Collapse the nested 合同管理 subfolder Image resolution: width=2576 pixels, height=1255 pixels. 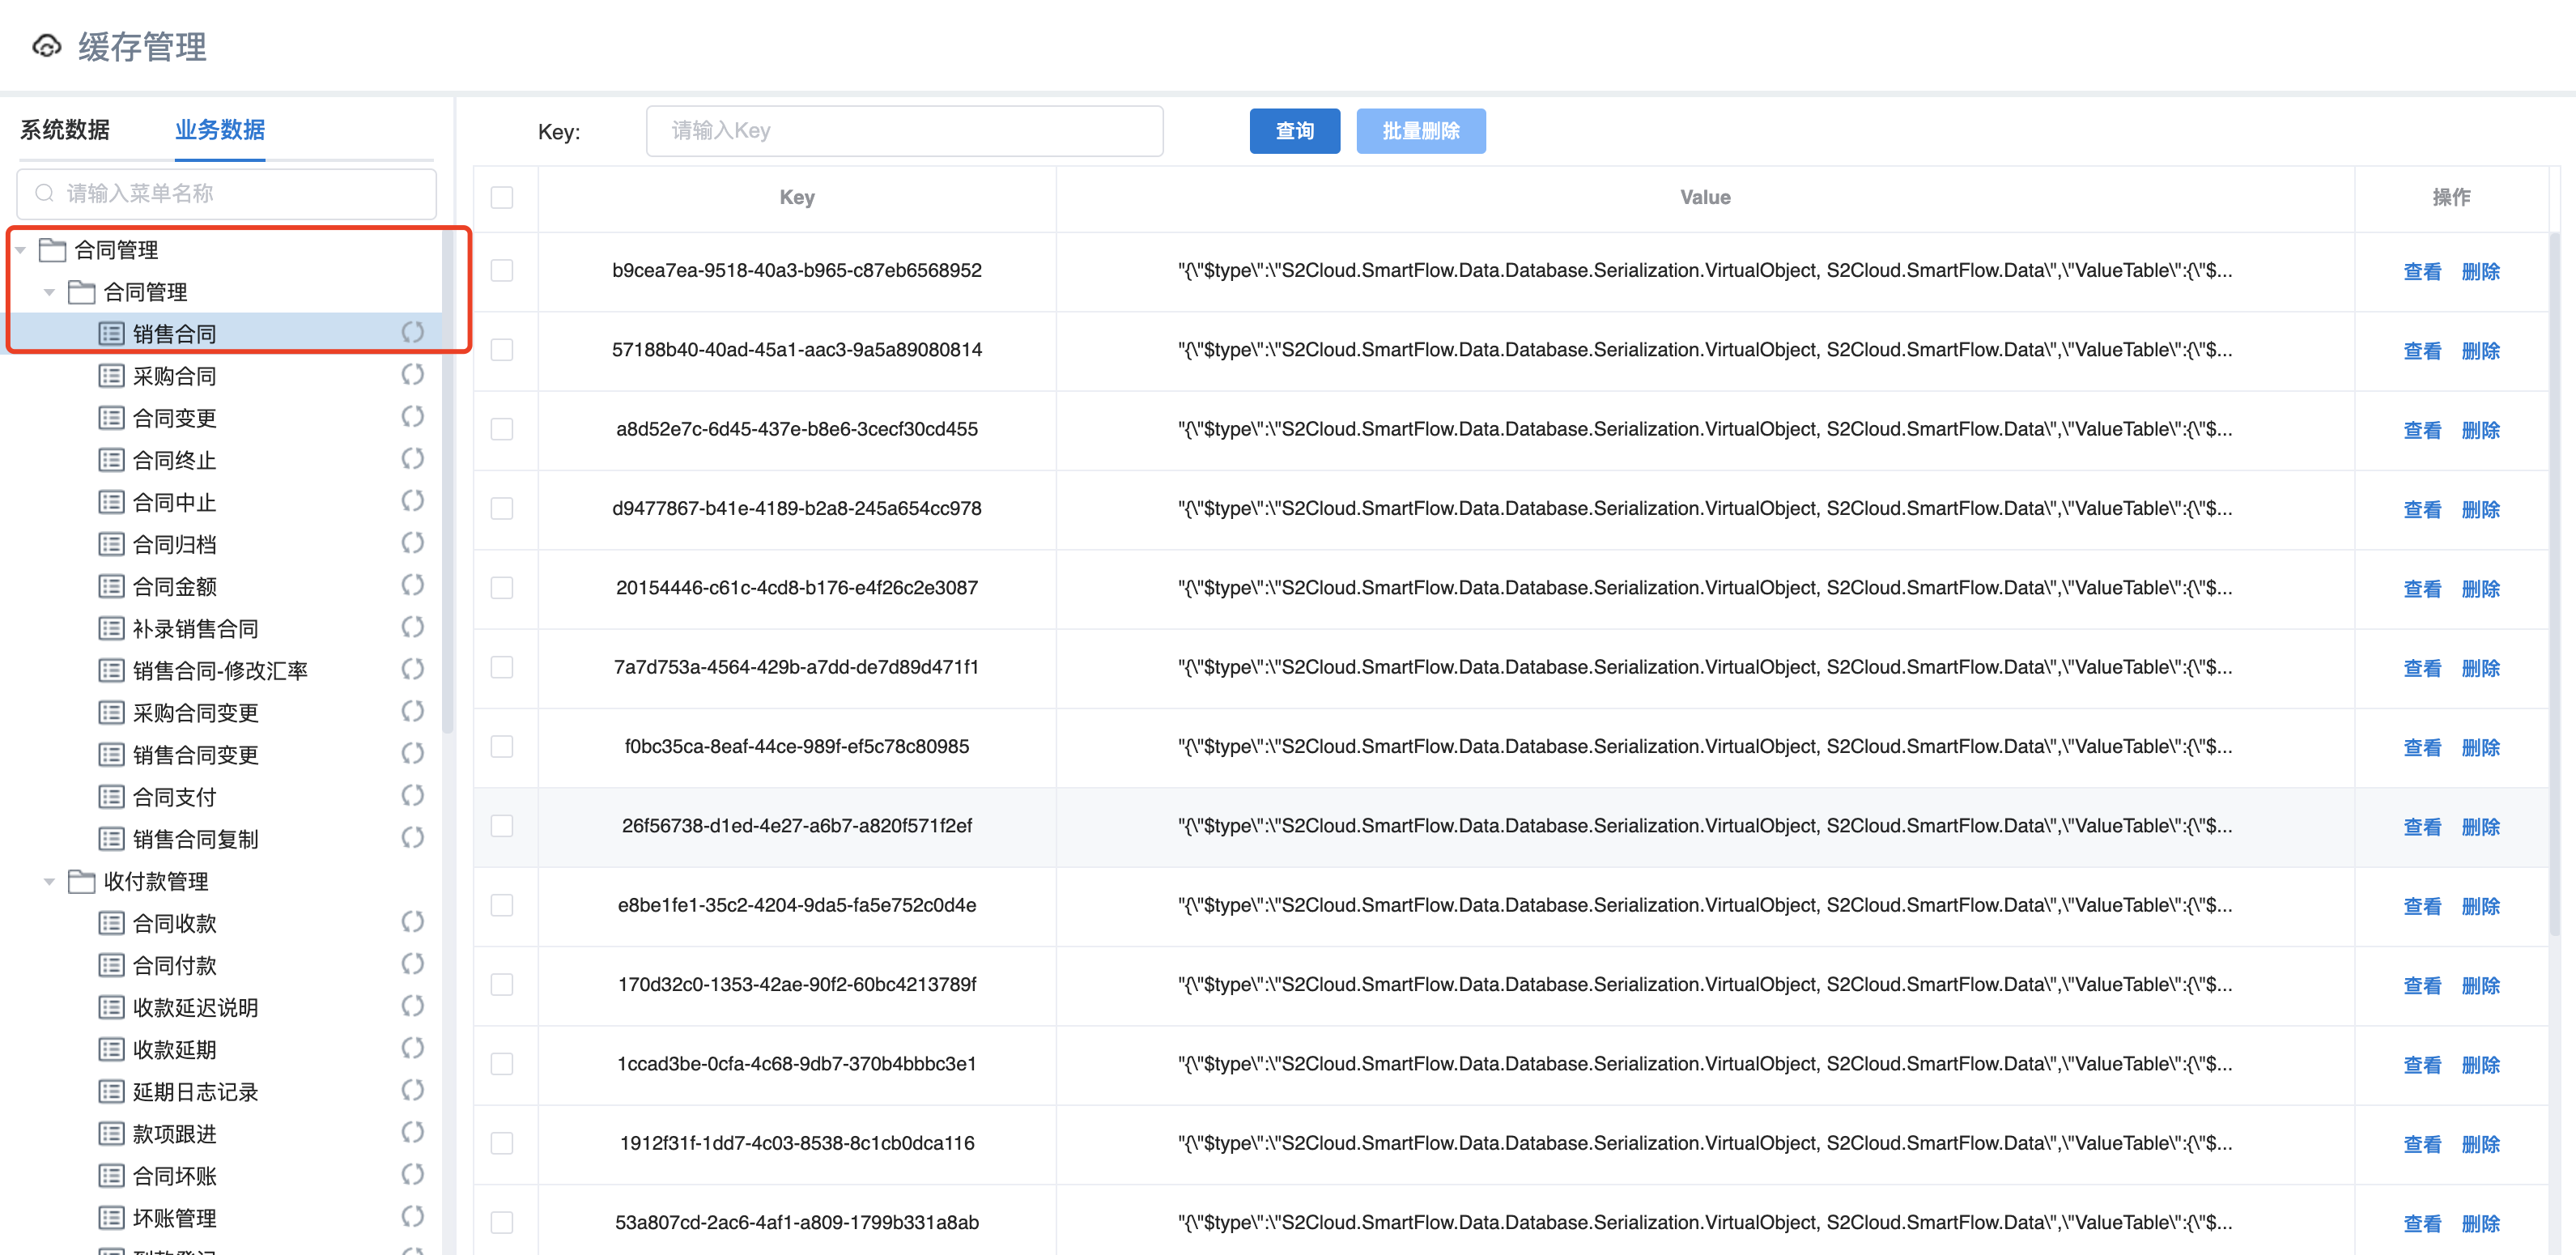coord(49,292)
